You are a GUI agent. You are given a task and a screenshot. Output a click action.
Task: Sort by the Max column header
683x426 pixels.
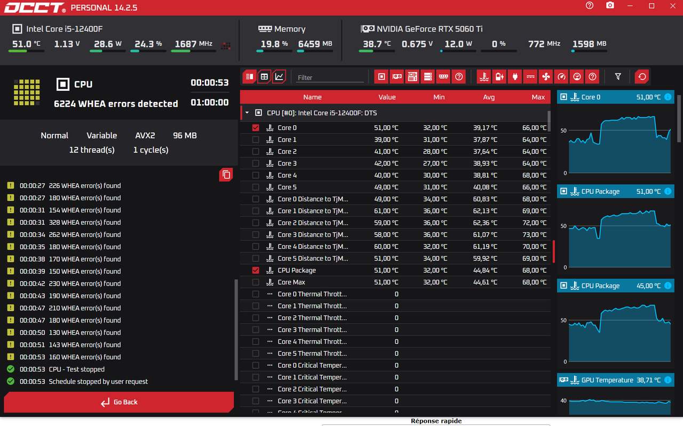[x=538, y=97]
